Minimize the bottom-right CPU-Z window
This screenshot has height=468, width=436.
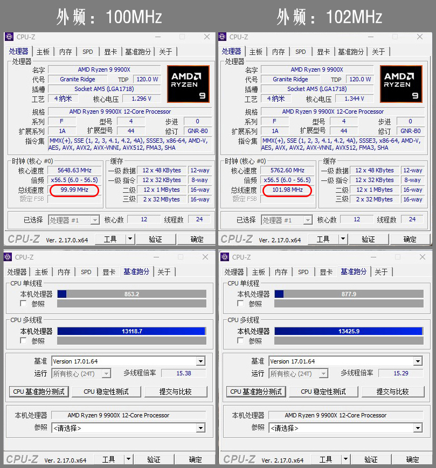[373, 257]
